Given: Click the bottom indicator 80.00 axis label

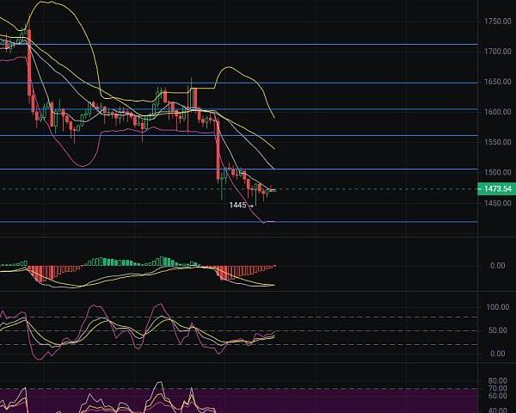Looking at the screenshot, I should click(497, 380).
